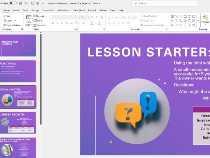Toggle Text Shadow formatting
The image size is (210, 158).
pos(67,23)
